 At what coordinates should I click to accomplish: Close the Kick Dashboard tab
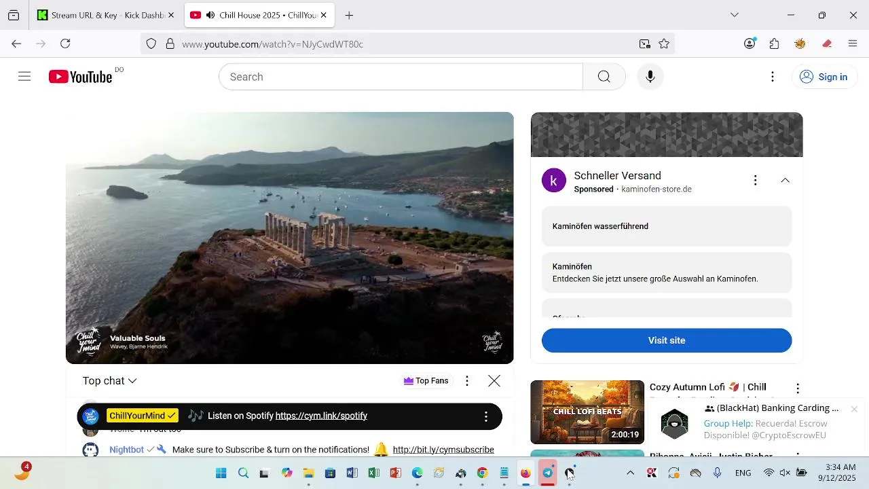click(170, 15)
